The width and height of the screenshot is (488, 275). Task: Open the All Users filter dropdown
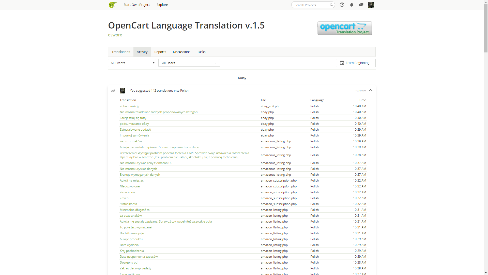pos(189,63)
